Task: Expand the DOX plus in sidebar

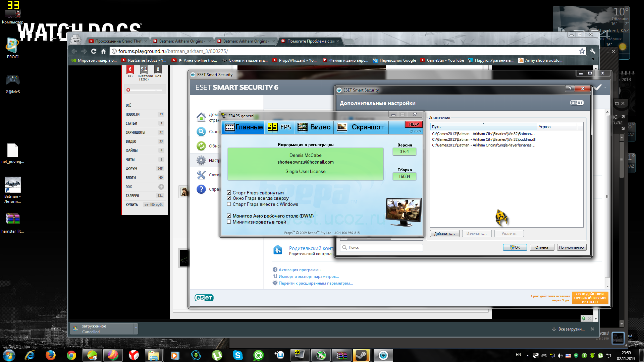Action: click(161, 187)
